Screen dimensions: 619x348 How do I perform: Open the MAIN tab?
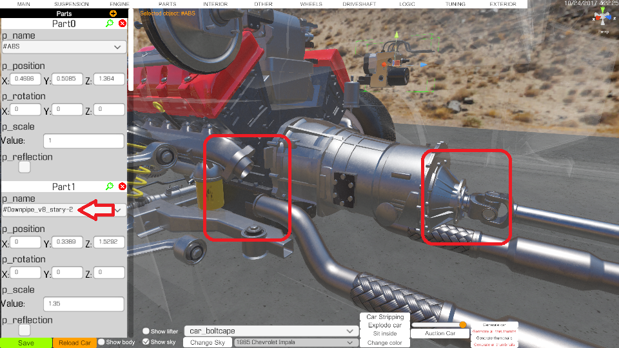pyautogui.click(x=24, y=4)
